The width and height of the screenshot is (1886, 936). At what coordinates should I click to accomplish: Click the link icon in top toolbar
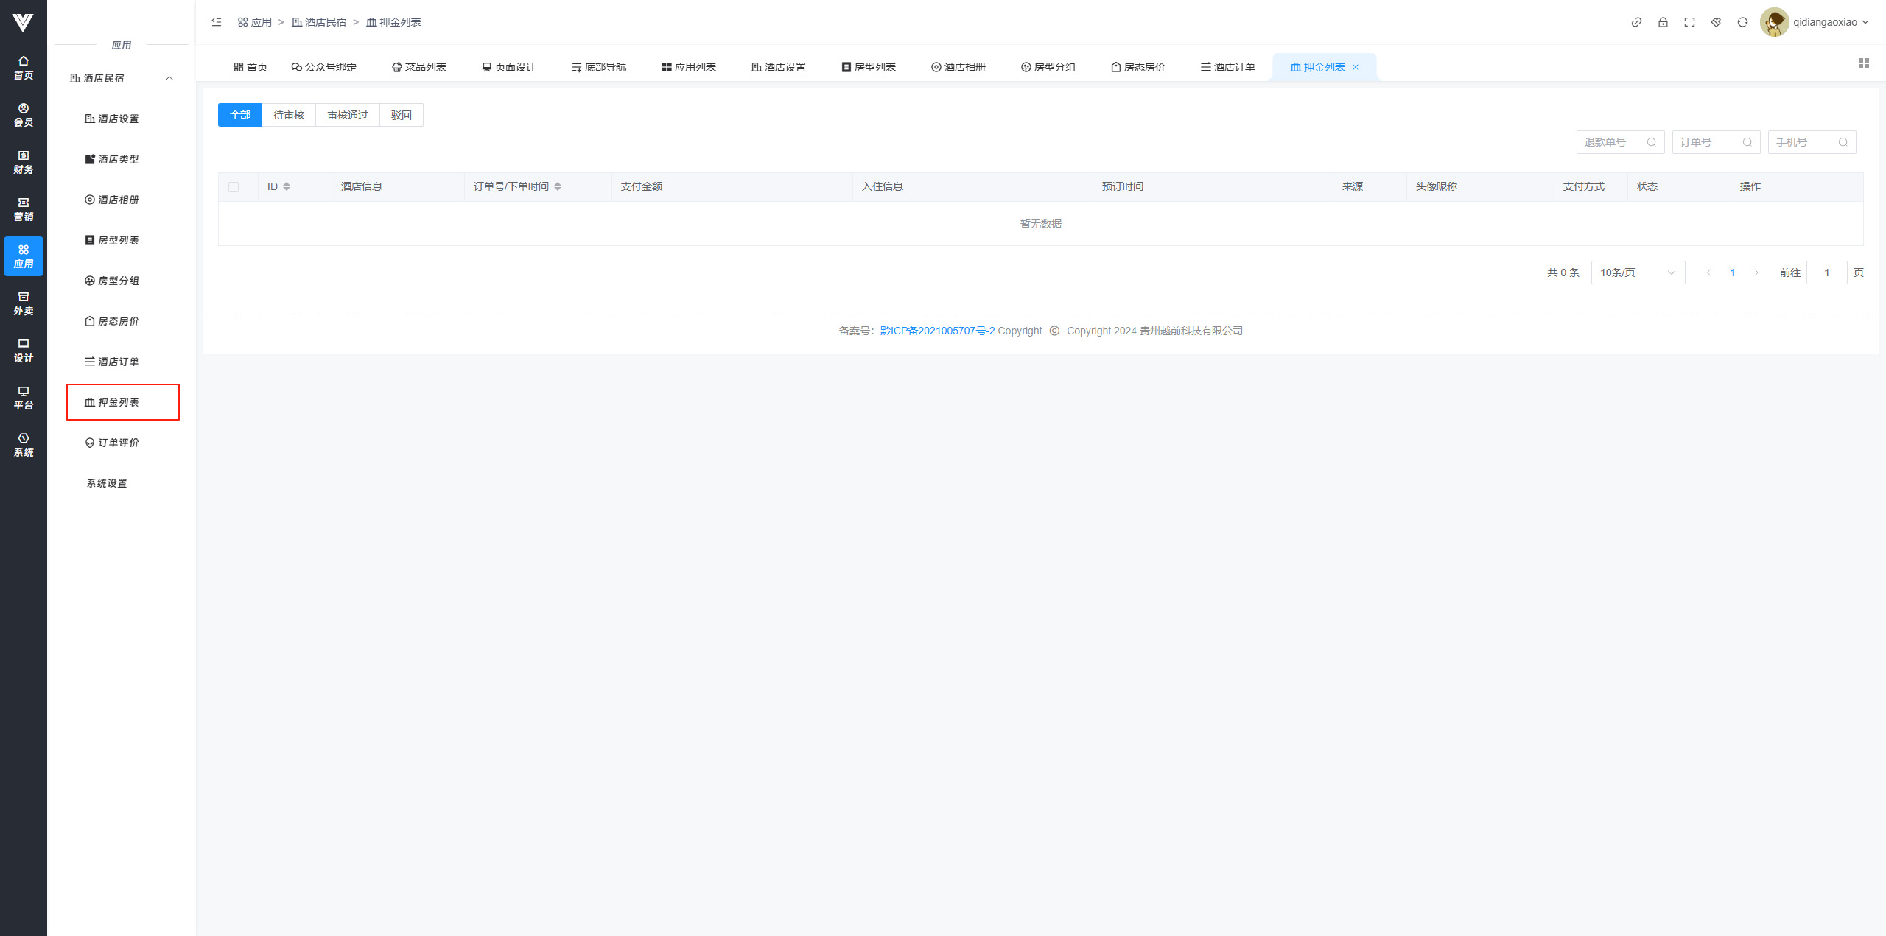1636,22
